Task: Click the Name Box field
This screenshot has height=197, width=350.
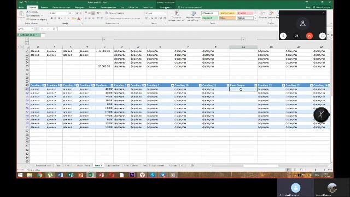Action: pyautogui.click(x=26, y=28)
